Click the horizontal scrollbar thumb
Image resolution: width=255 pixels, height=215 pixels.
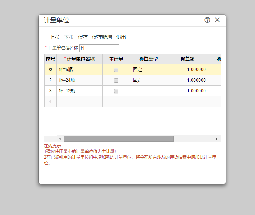[x=119, y=139]
